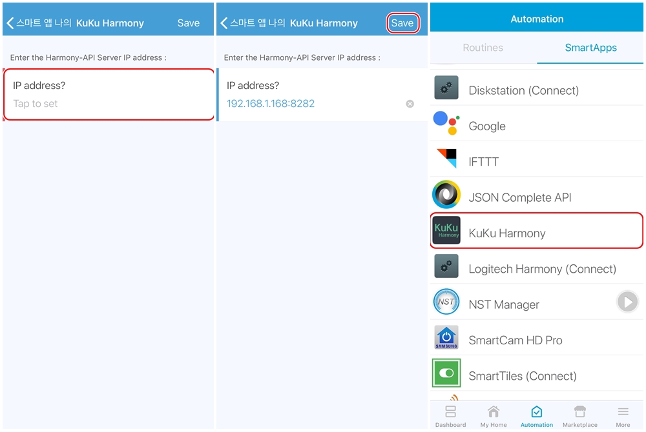
Task: Tap the IFTTT logo icon
Action: [x=447, y=159]
